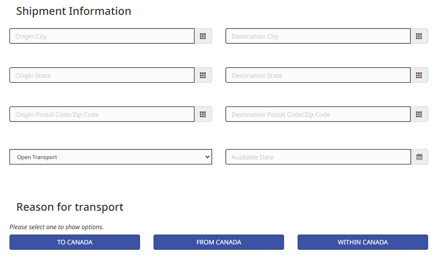Focus Destination Postal Code/Zip Code field
This screenshot has width=443, height=257.
[318, 114]
